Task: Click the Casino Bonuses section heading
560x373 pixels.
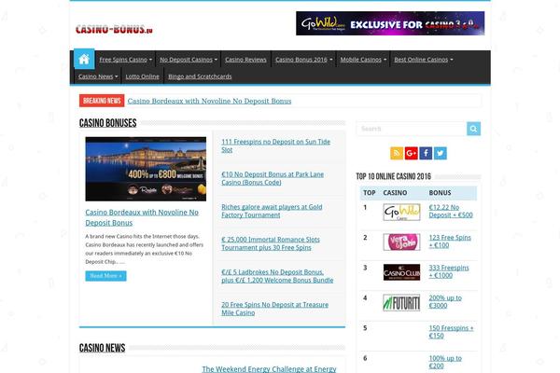Action: tap(108, 123)
